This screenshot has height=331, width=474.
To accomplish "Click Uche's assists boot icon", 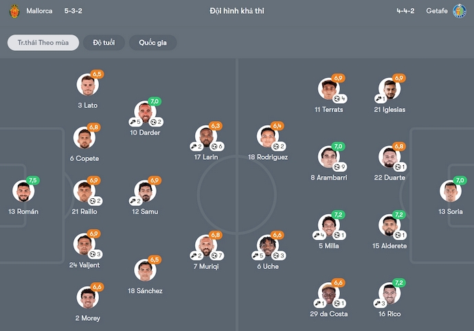I will pyautogui.click(x=256, y=255).
